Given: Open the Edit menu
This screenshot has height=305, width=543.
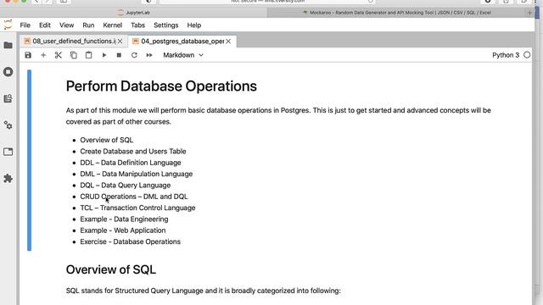Looking at the screenshot, I should coord(45,25).
